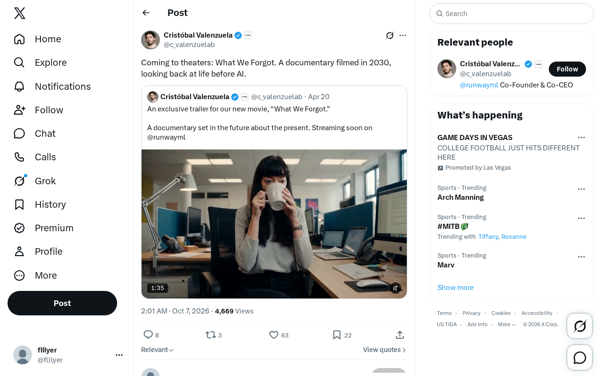Go back using the arrow icon
The height and width of the screenshot is (376, 602).
pyautogui.click(x=146, y=13)
